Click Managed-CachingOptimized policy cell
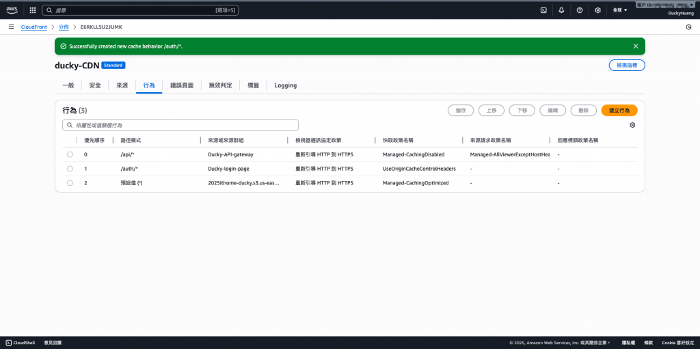Screen dimensions: 700x349 (x=416, y=183)
